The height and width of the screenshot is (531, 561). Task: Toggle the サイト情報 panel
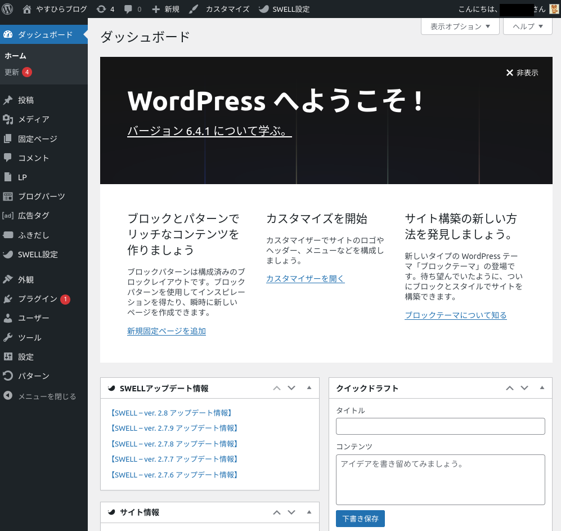[309, 512]
